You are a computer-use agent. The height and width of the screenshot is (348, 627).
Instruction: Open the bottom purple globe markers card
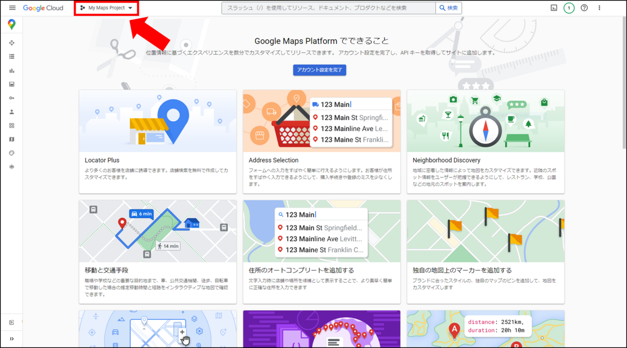click(x=321, y=329)
